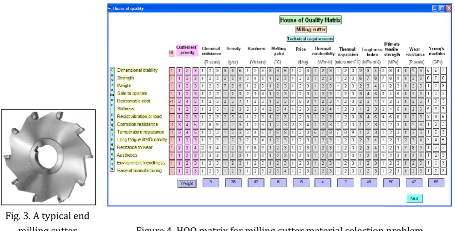The image size is (455, 231).
Task: Click the Long fatigue life/Durability label
Action: (x=142, y=140)
